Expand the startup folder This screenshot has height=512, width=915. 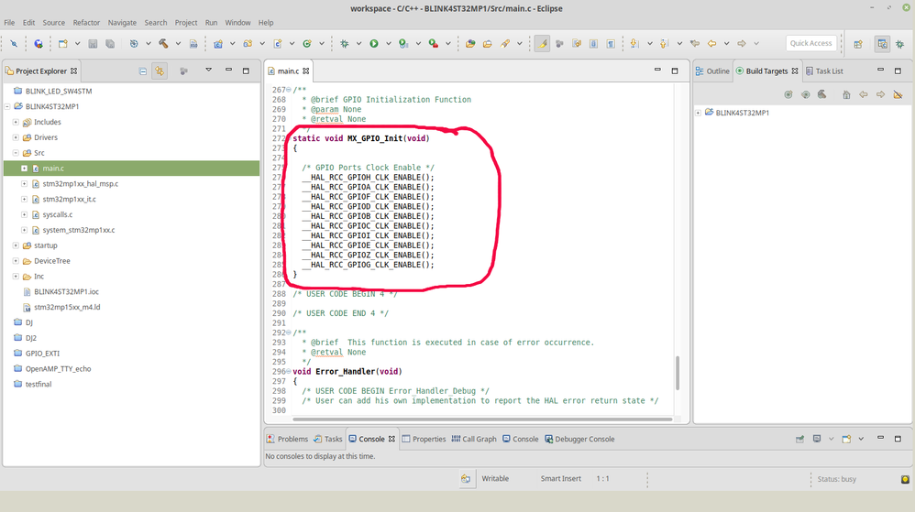point(16,245)
